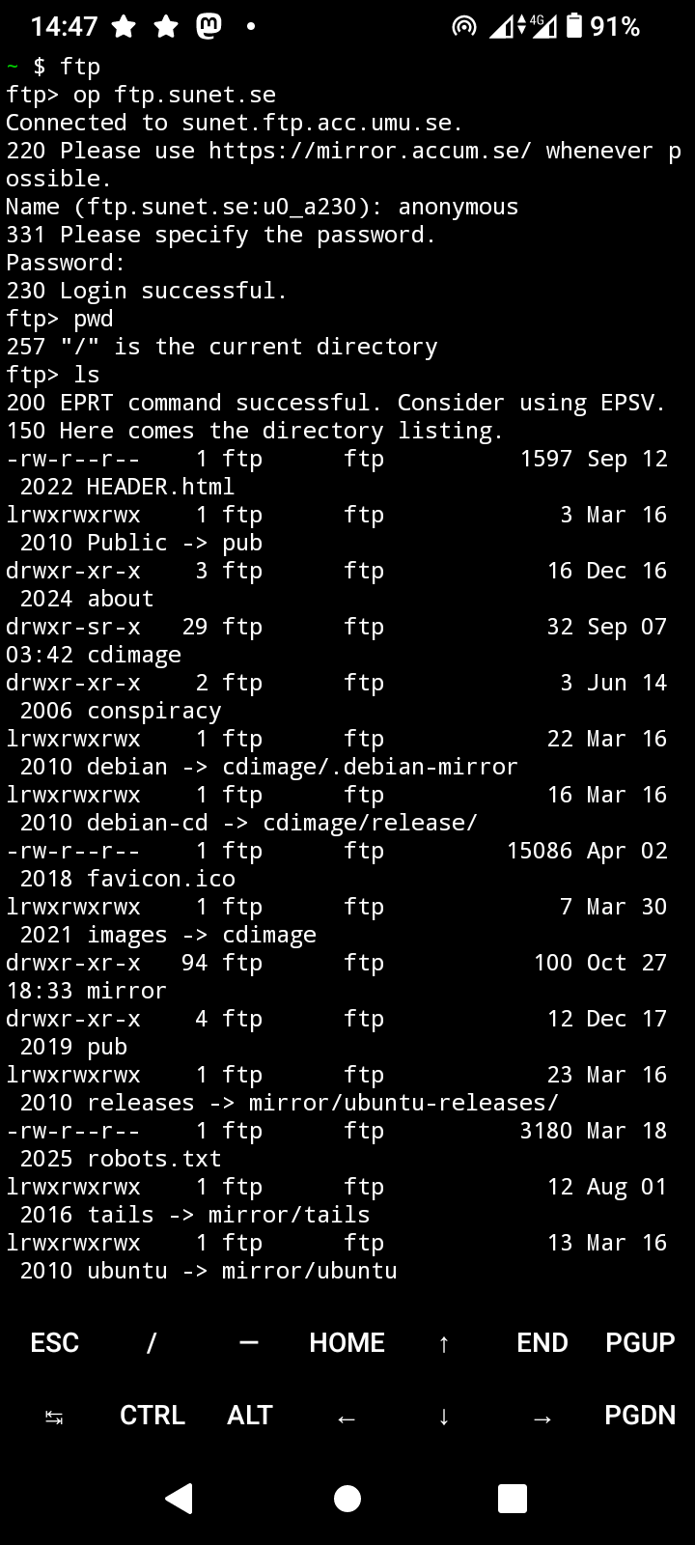Screen dimensions: 695x1545
Task: Tap the ESC extra key
Action: pyautogui.click(x=54, y=1342)
